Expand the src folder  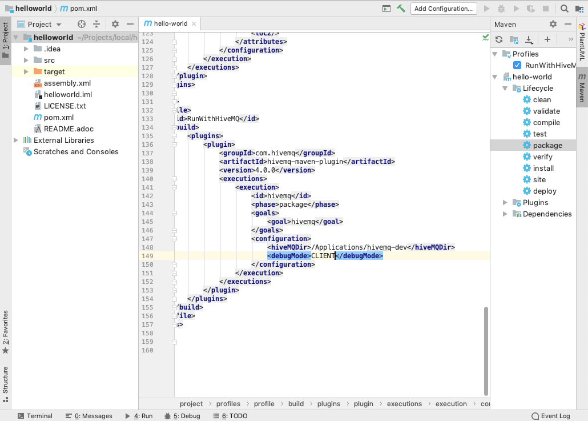click(x=26, y=60)
